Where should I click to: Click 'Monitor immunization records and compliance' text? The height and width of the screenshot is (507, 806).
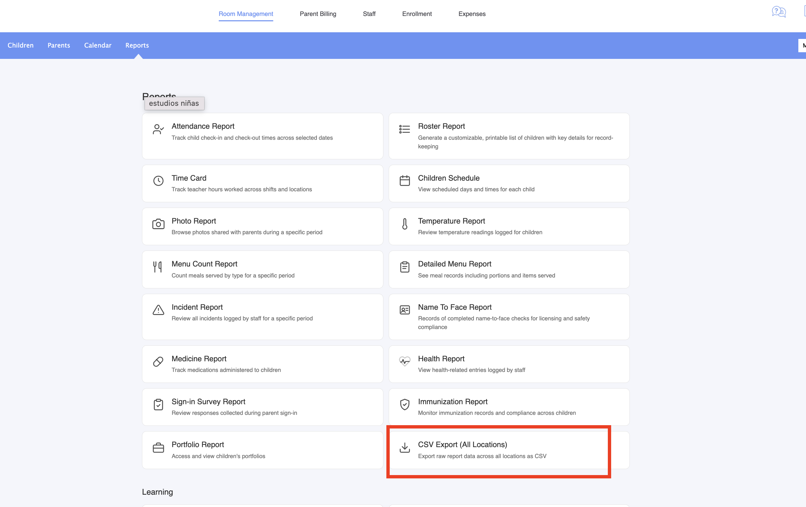point(497,413)
